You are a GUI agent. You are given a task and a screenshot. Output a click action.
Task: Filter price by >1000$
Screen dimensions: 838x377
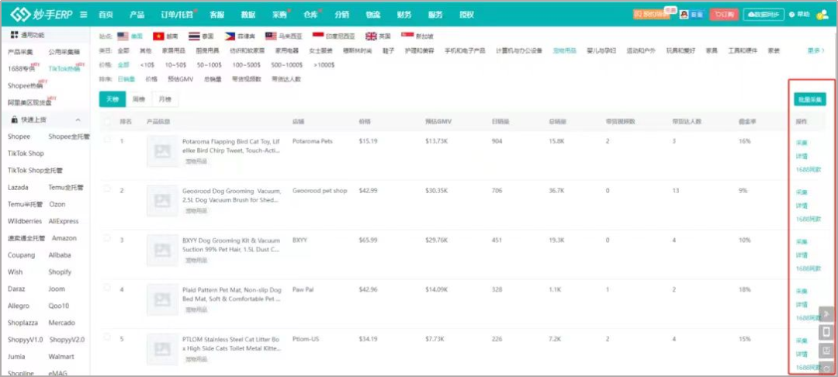point(324,65)
